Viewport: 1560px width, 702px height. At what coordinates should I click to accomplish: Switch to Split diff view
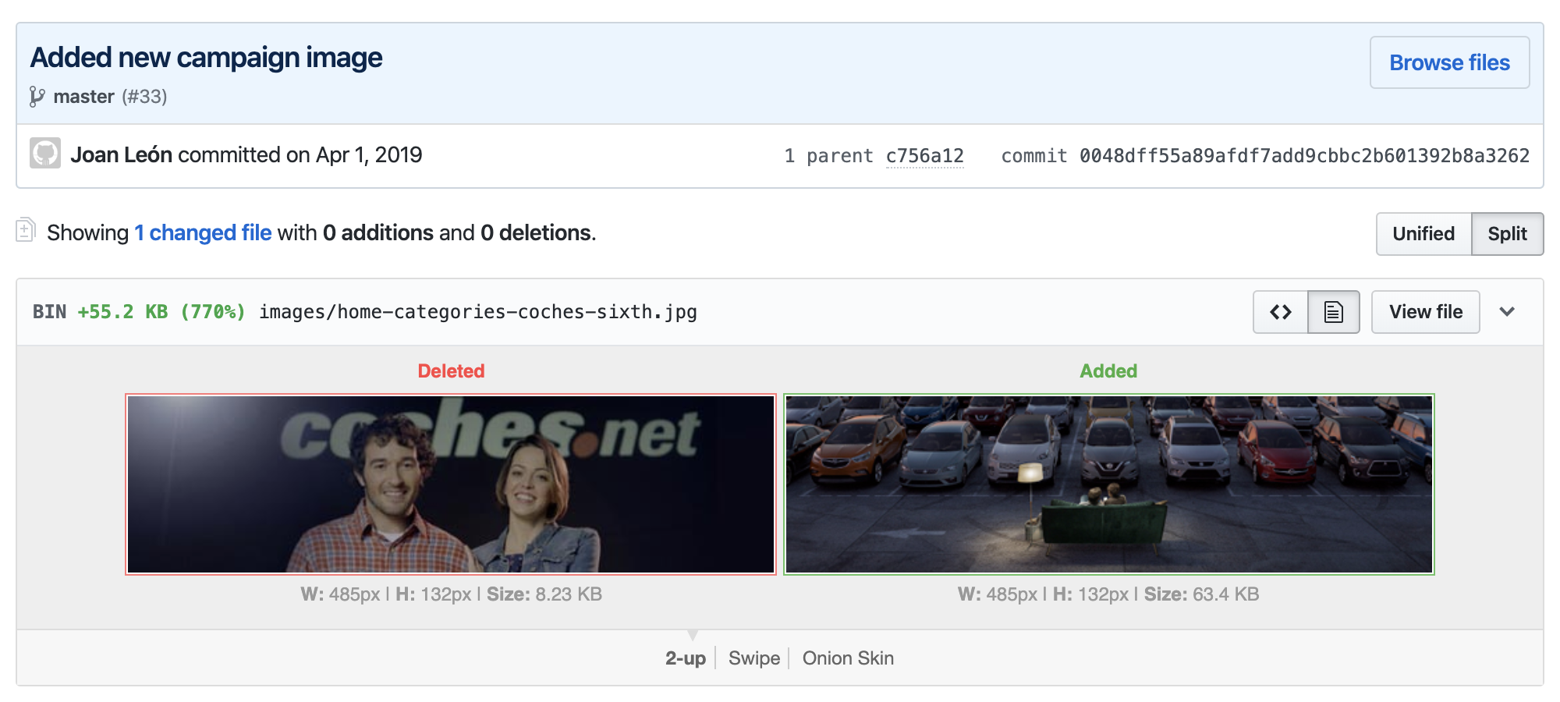point(1507,234)
